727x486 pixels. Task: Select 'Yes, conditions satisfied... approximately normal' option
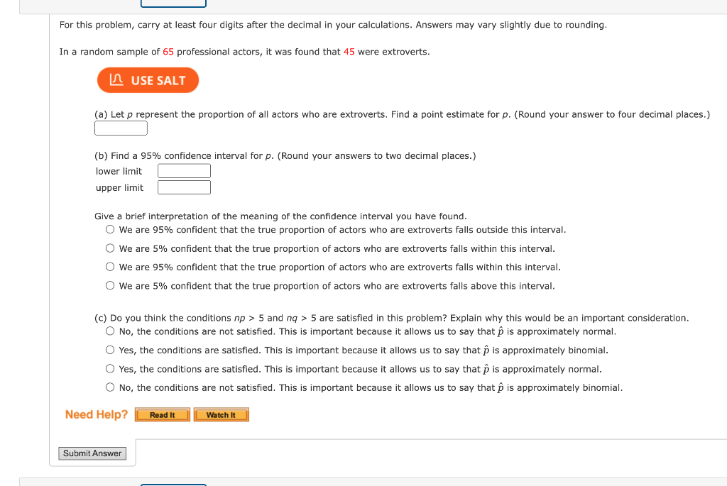(x=110, y=368)
